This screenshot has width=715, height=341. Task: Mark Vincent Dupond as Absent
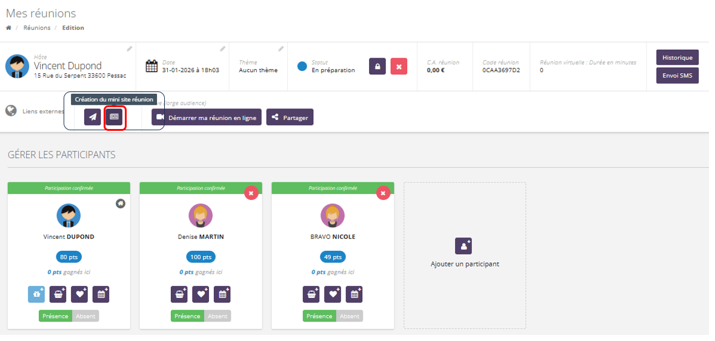(85, 316)
